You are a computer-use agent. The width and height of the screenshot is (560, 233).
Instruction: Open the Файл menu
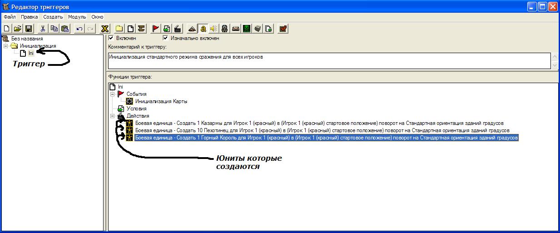[10, 17]
